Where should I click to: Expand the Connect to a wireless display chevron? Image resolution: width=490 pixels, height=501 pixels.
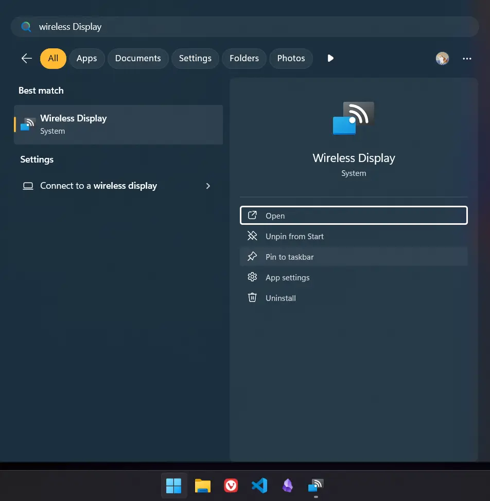[208, 186]
